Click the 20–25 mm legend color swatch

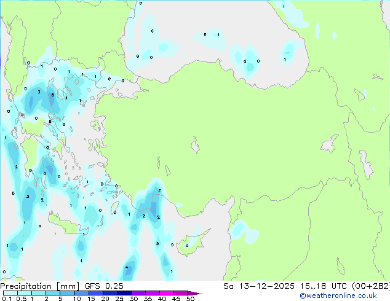coord(109,293)
